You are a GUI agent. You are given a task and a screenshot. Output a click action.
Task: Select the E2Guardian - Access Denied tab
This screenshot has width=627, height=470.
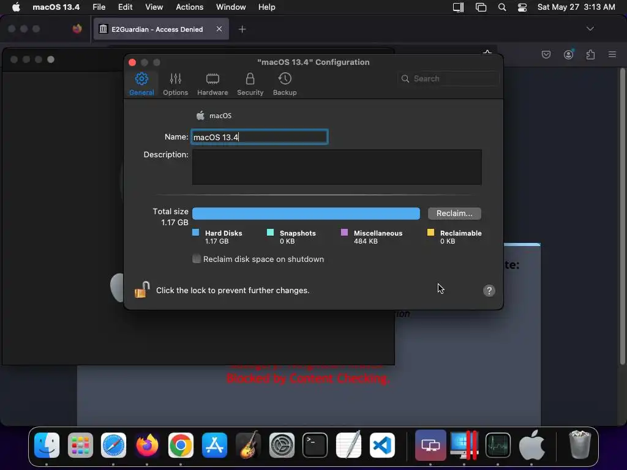pyautogui.click(x=161, y=29)
